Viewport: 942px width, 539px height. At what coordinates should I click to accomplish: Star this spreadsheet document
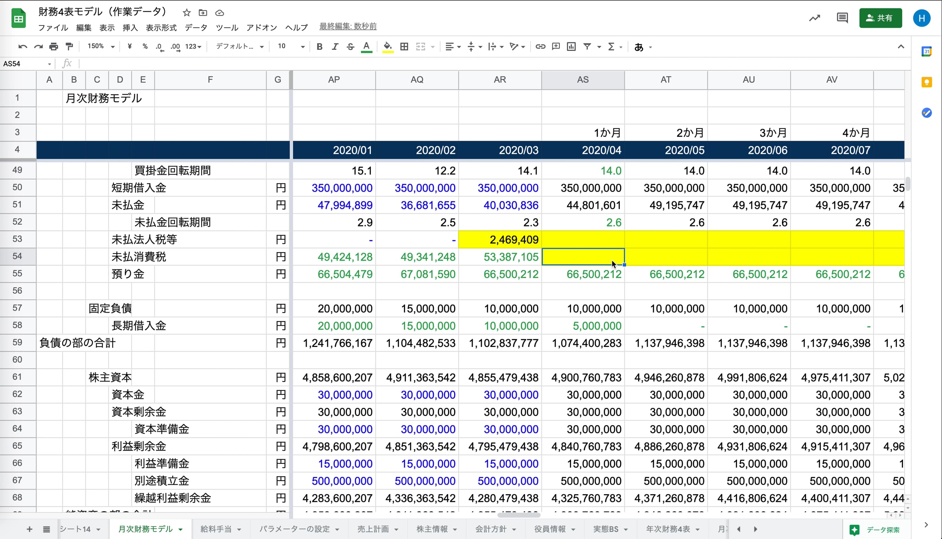[187, 13]
